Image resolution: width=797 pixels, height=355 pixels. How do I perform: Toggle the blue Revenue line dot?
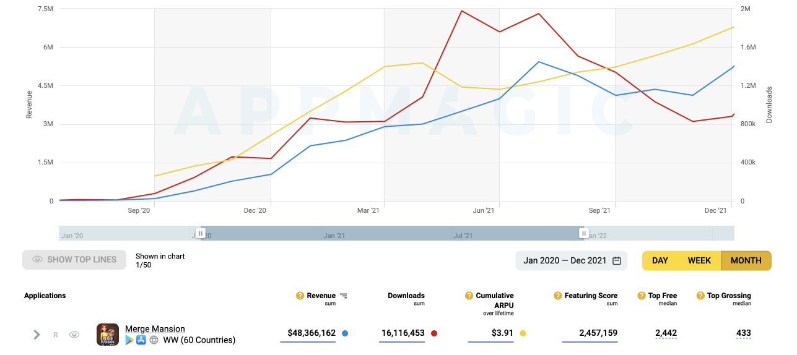pos(345,333)
